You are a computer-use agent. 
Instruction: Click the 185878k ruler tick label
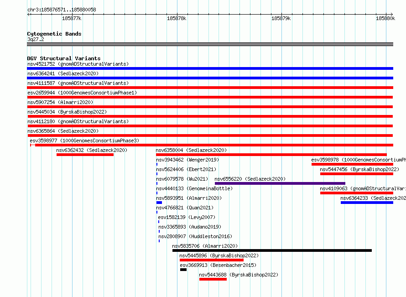[x=177, y=18]
